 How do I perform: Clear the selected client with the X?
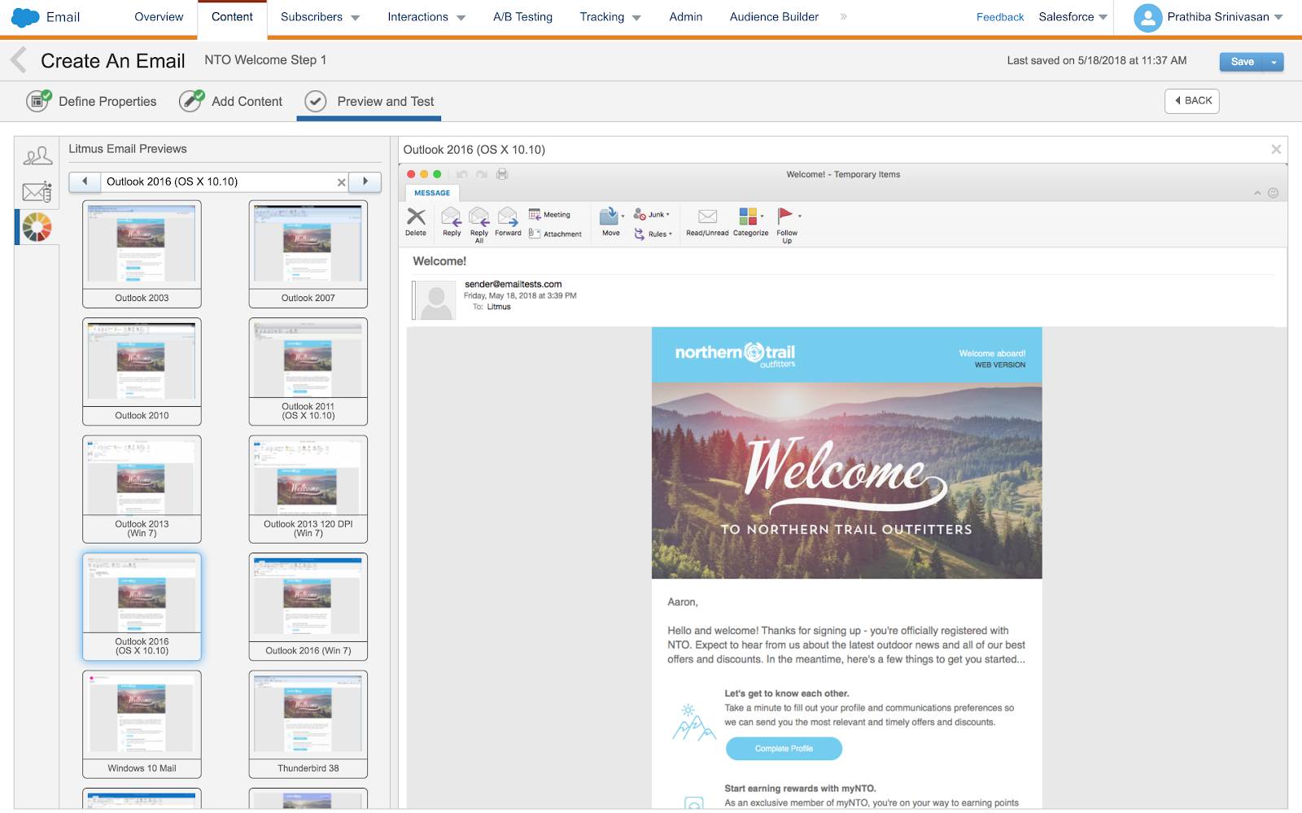coord(342,182)
